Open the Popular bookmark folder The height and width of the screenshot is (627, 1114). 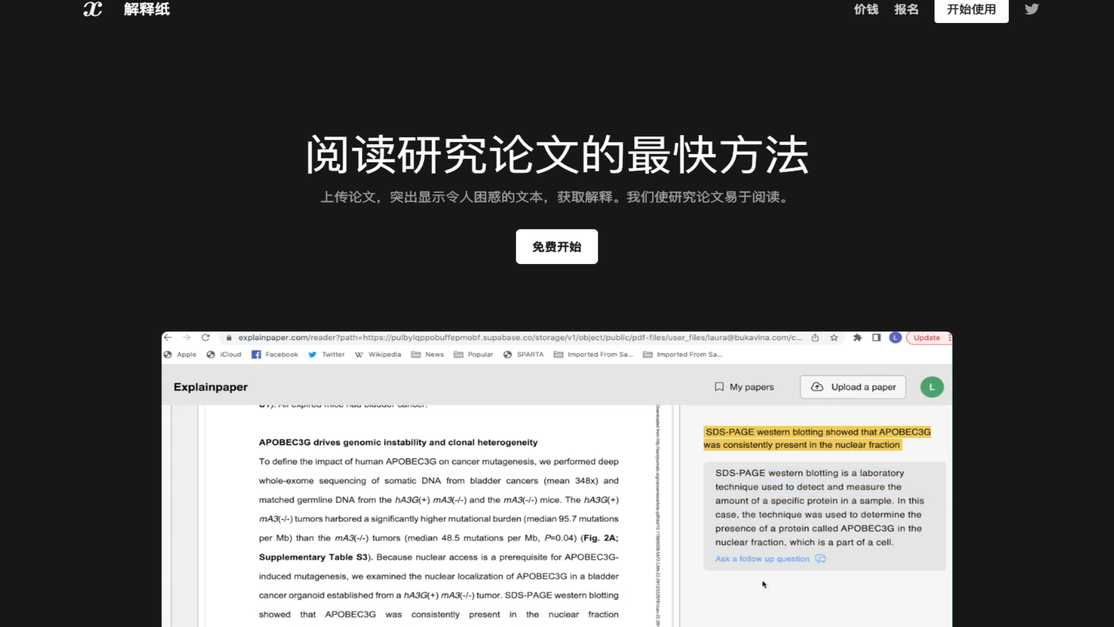coord(473,355)
